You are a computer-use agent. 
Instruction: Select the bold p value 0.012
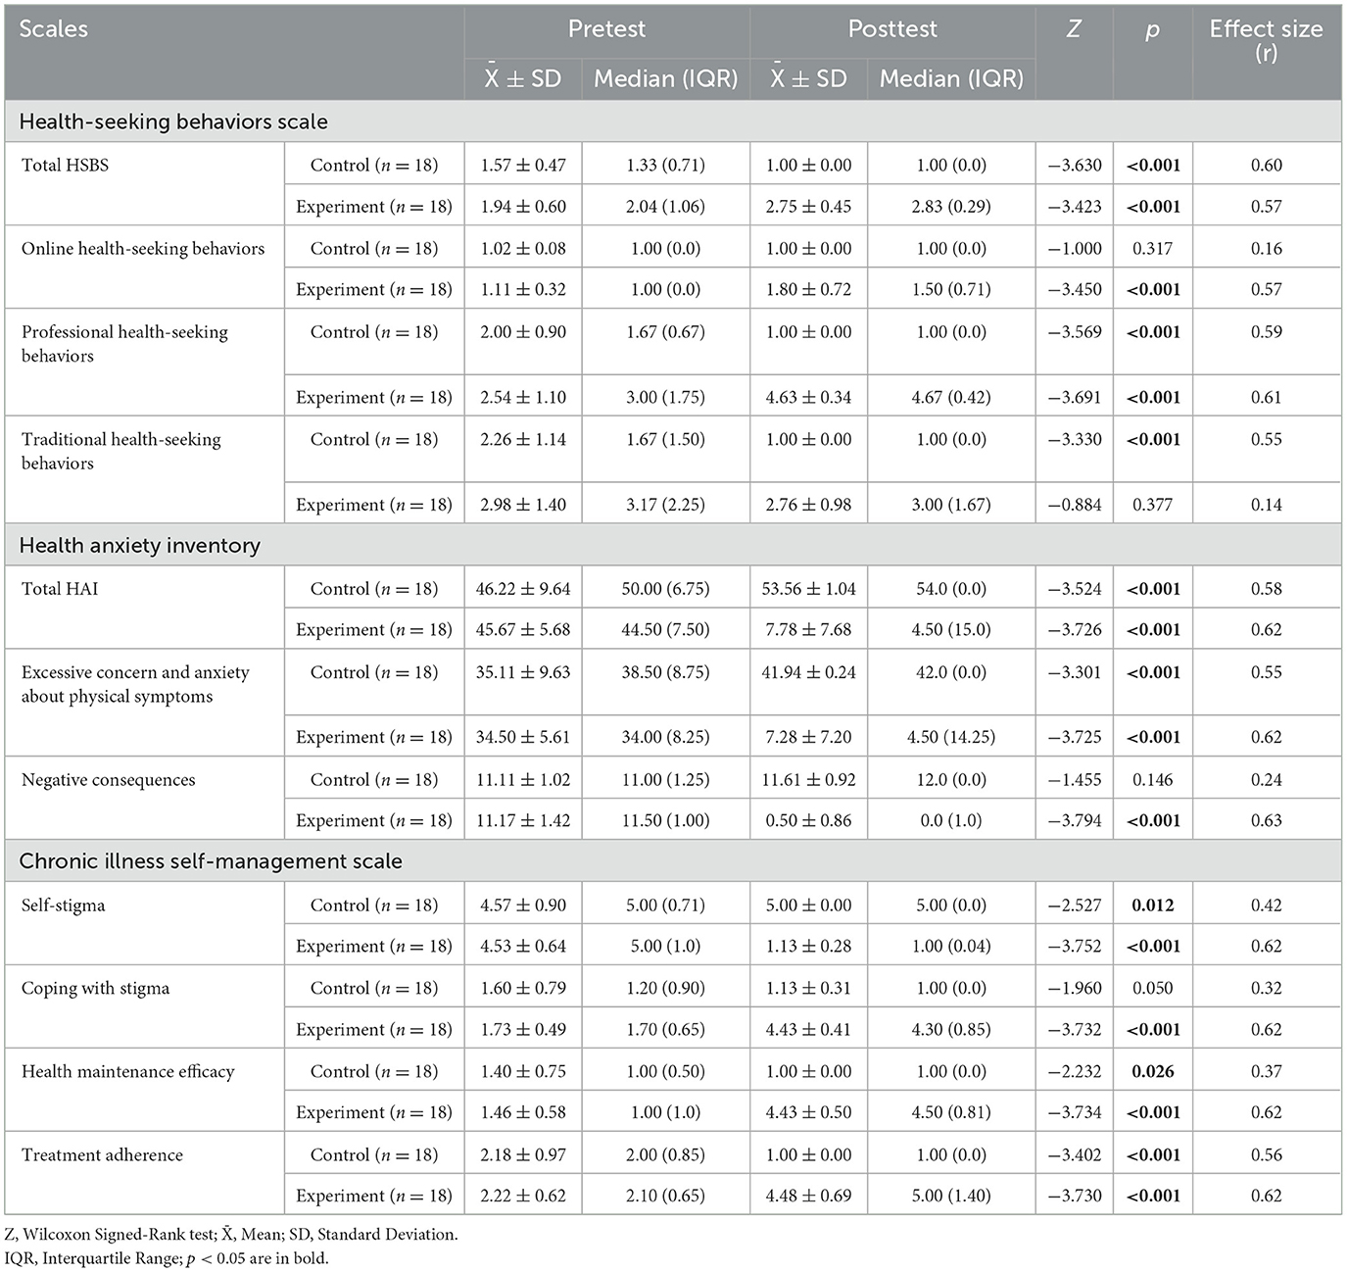(x=1153, y=905)
